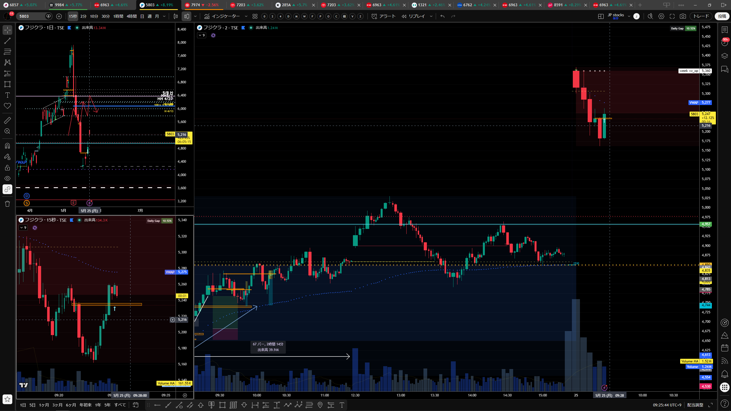Toggle keep-drawing pencil lock mode
Viewport: 731px width, 411px height.
pyautogui.click(x=7, y=157)
